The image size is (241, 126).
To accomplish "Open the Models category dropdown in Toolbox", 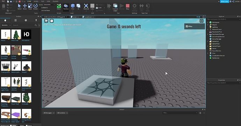I will click(6, 25).
